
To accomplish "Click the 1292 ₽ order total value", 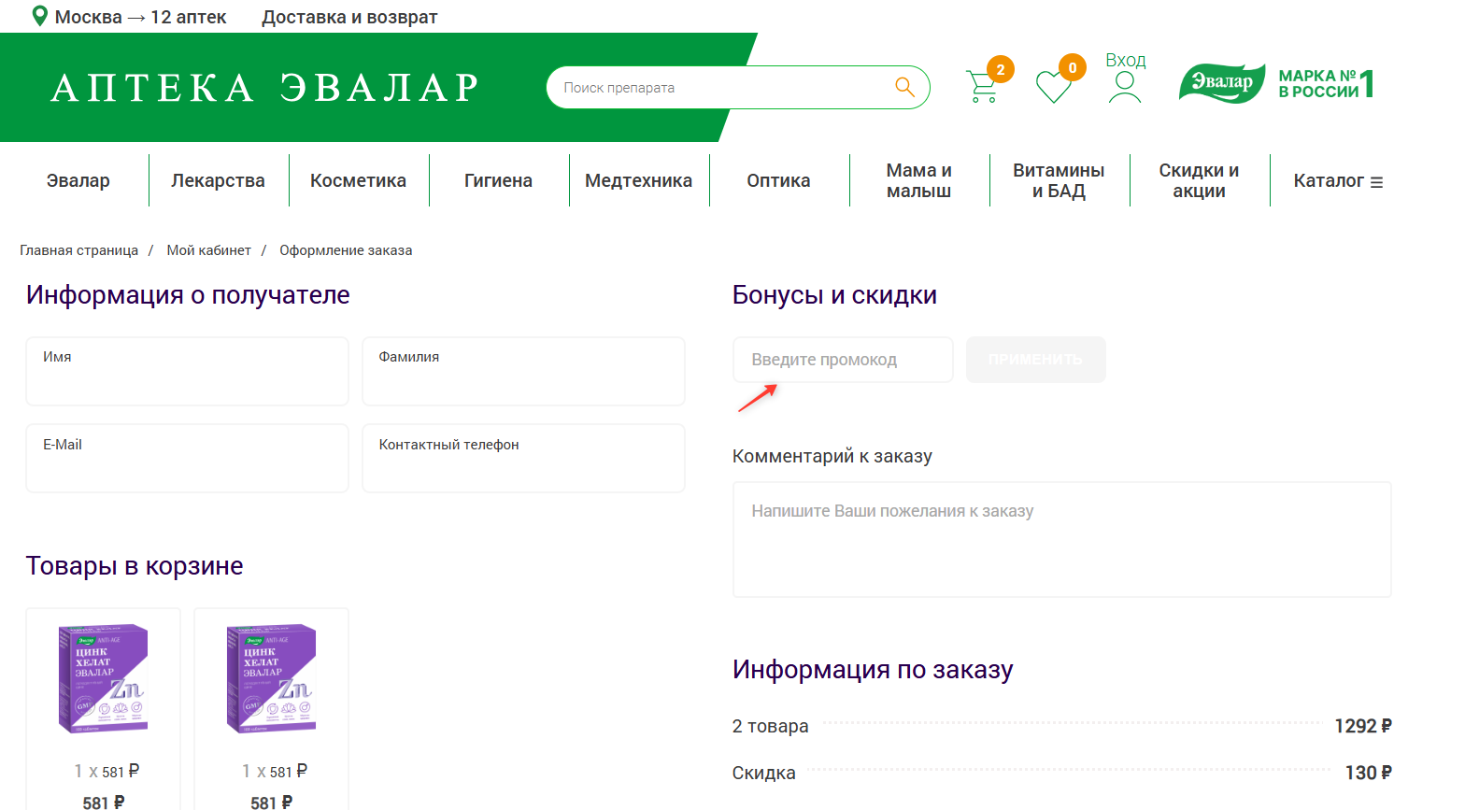I will coord(1363,726).
